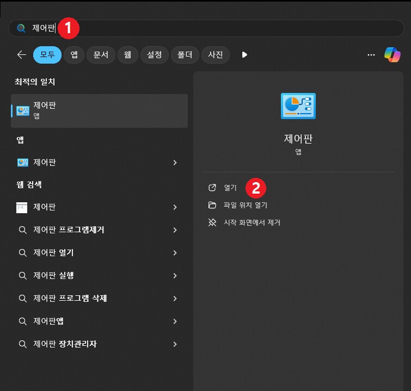The image size is (411, 391).
Task: Click the search magnifier icon in search bar
Action: (21, 28)
